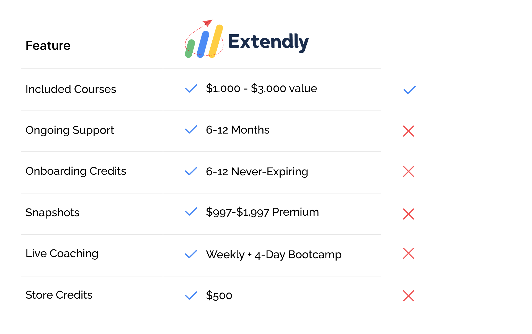Click the Live Coaching feature label

[x=62, y=253]
